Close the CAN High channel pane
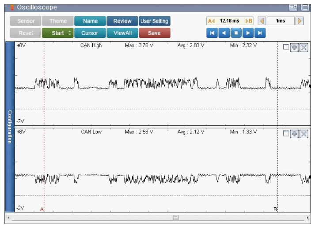315x228 pixels. pos(304,48)
